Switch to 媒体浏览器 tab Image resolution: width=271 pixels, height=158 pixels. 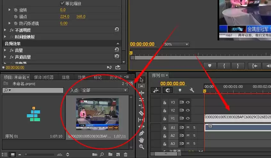pyautogui.click(x=44, y=77)
